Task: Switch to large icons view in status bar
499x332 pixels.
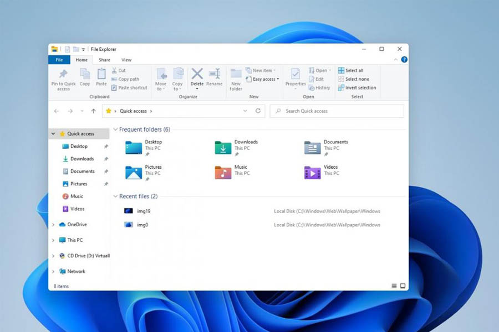Action: click(x=403, y=286)
